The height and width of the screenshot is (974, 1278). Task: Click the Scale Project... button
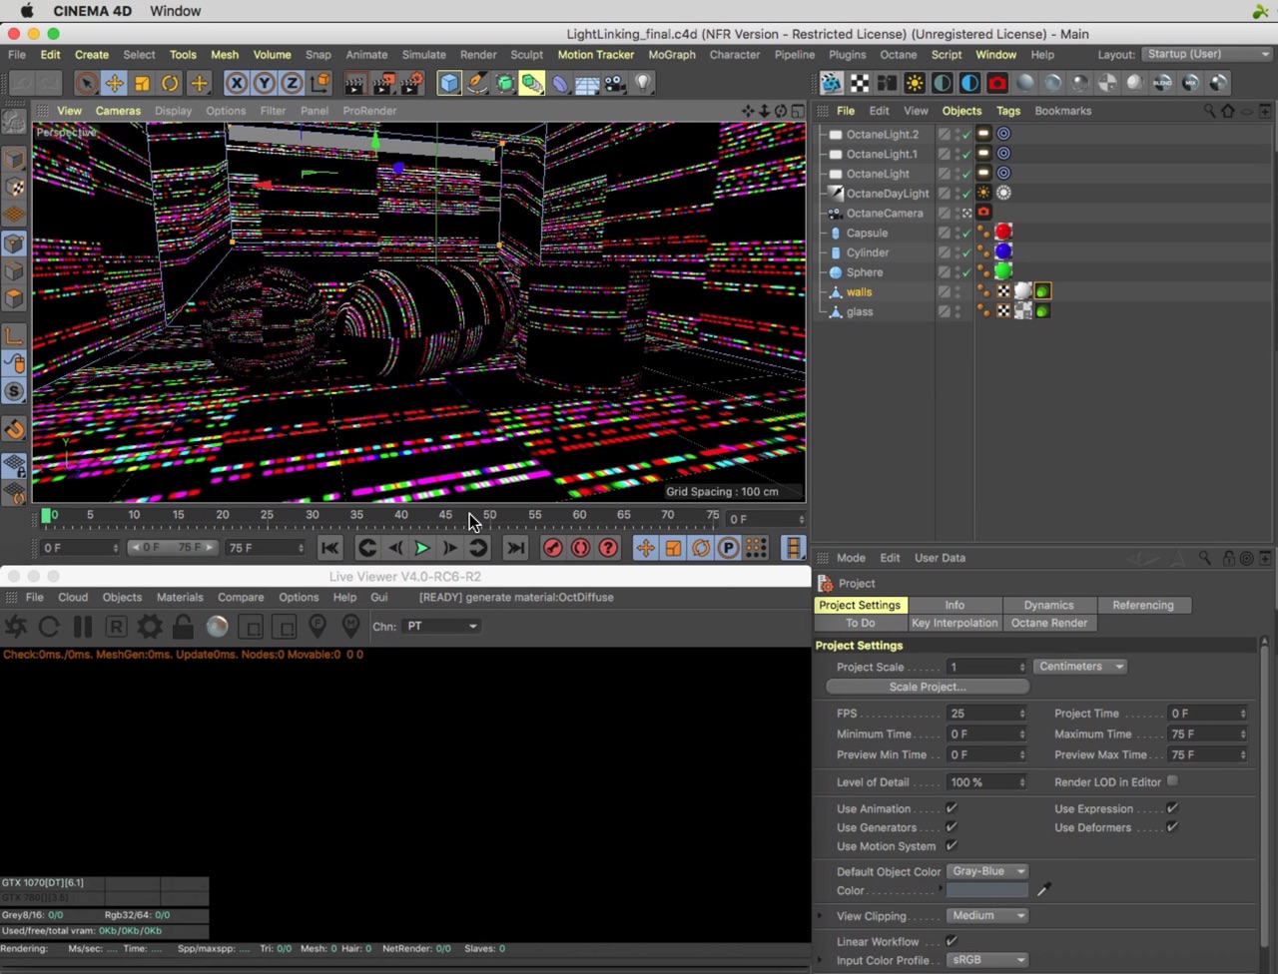pos(928,687)
